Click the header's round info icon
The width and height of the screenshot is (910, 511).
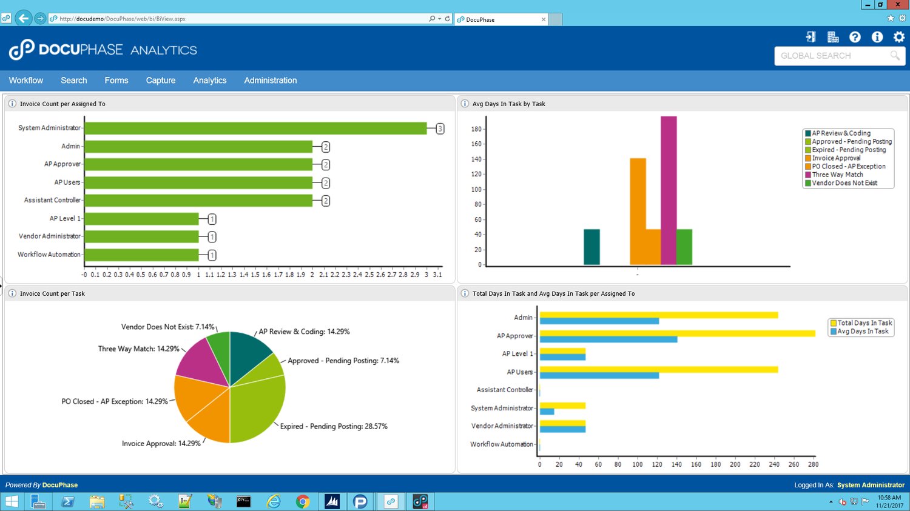[877, 37]
